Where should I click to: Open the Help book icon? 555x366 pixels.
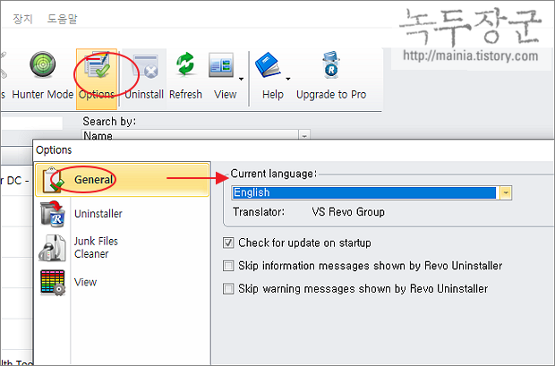[269, 65]
